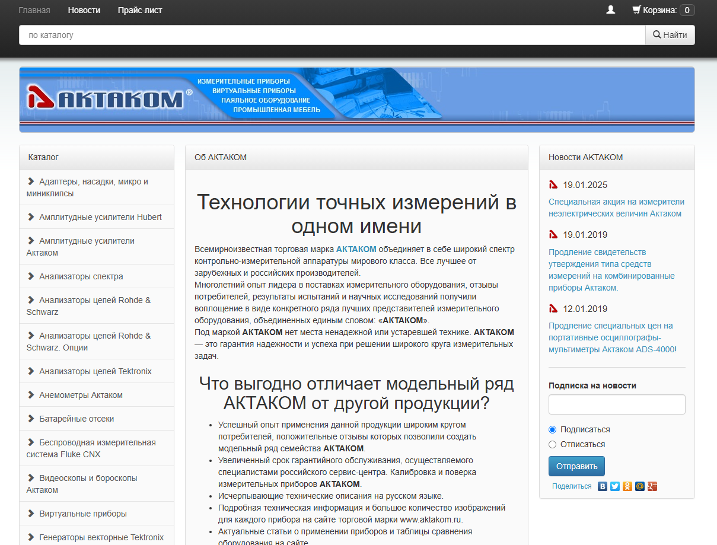Click the АКТАКОМ link in first paragraph
This screenshot has width=717, height=545.
(x=356, y=249)
